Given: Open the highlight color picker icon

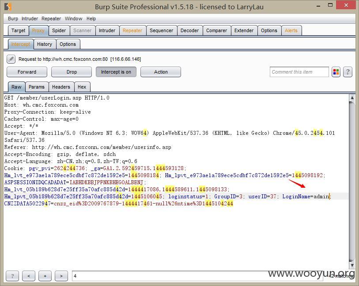Looking at the screenshot, I should 336,72.
